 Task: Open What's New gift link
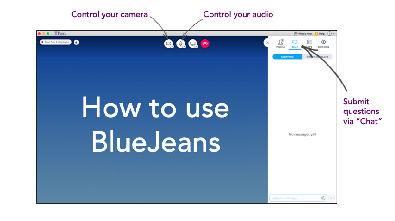(x=303, y=33)
